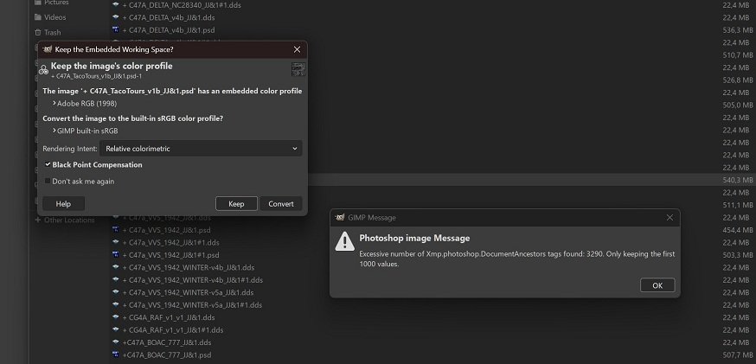Dismiss the Photoshop image Message with OK
The width and height of the screenshot is (756, 364).
(x=657, y=285)
